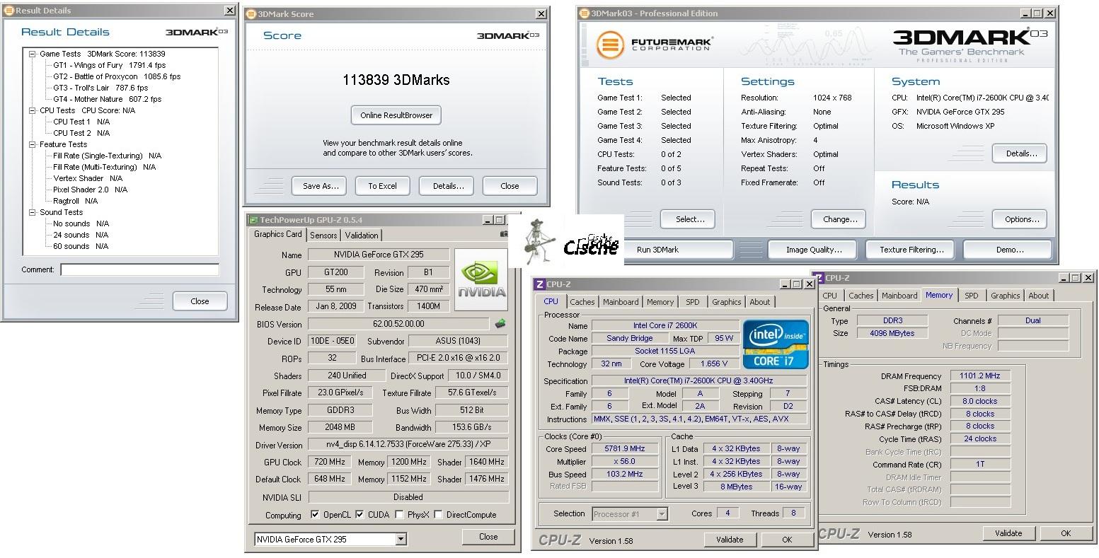This screenshot has height=558, width=1099.
Task: Switch to the Sensors tab in GPU-Z
Action: pos(323,236)
